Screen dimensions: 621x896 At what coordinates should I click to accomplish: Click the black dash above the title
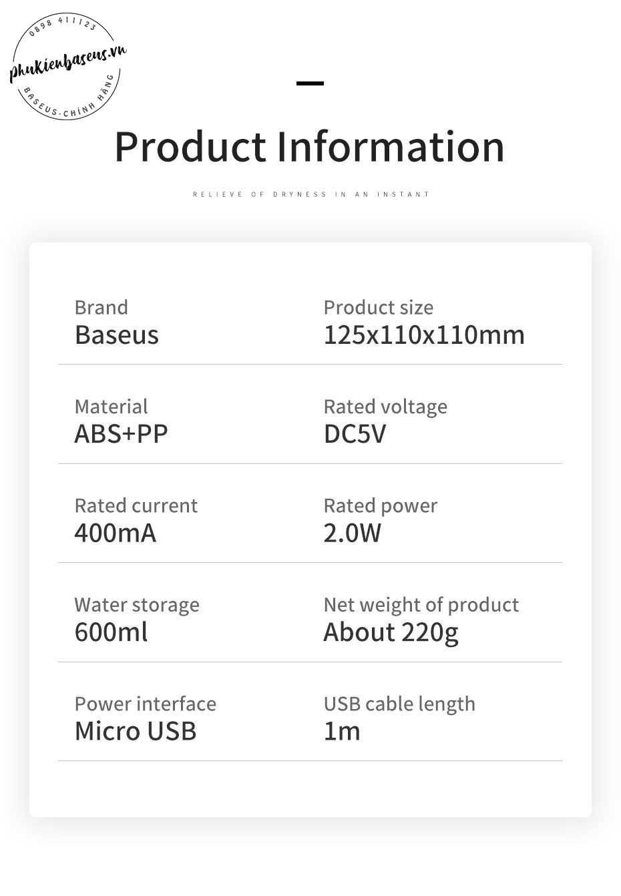(310, 83)
